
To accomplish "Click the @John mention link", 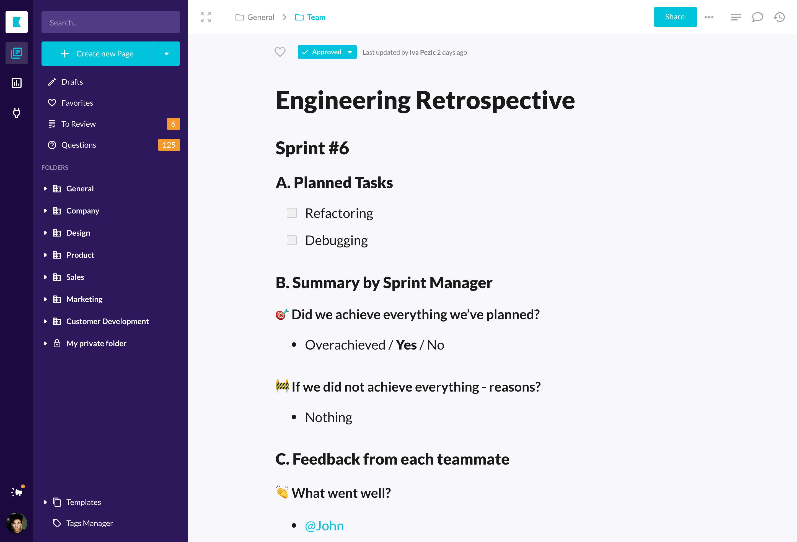I will coord(324,526).
